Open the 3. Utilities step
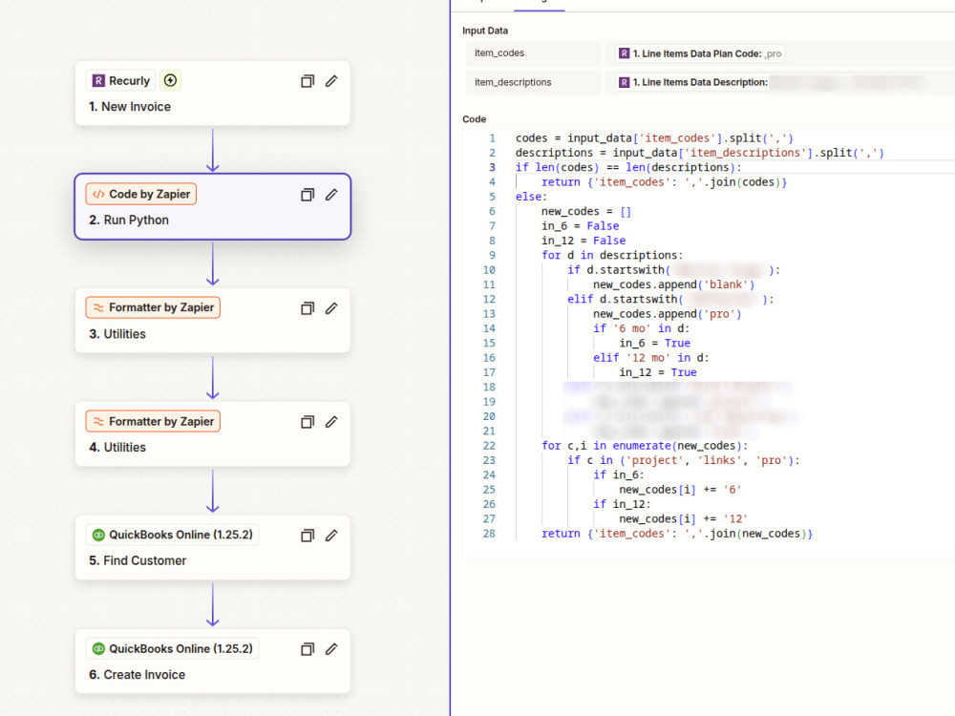The image size is (955, 716). [213, 321]
